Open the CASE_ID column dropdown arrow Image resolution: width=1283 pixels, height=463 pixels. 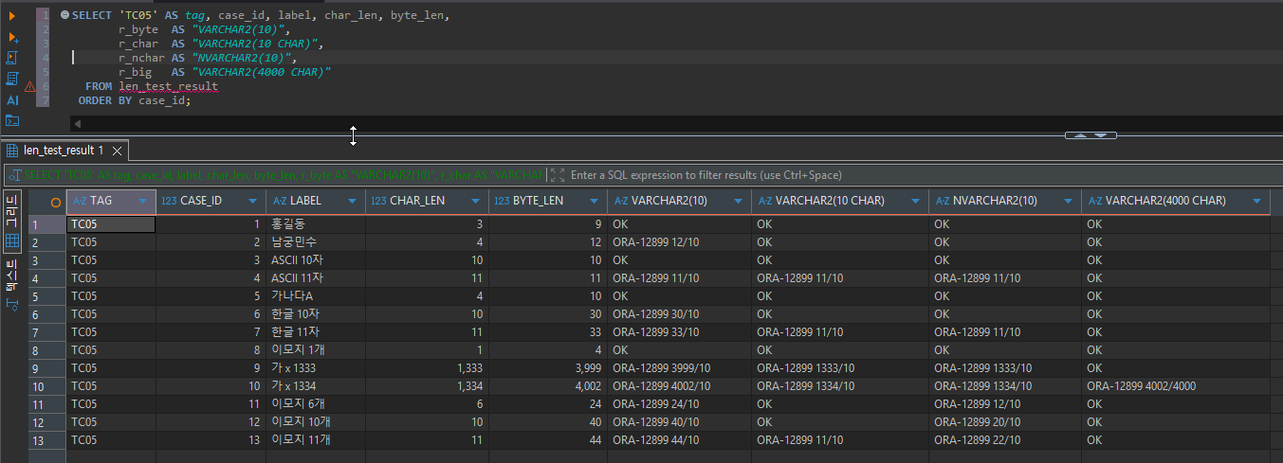[253, 201]
